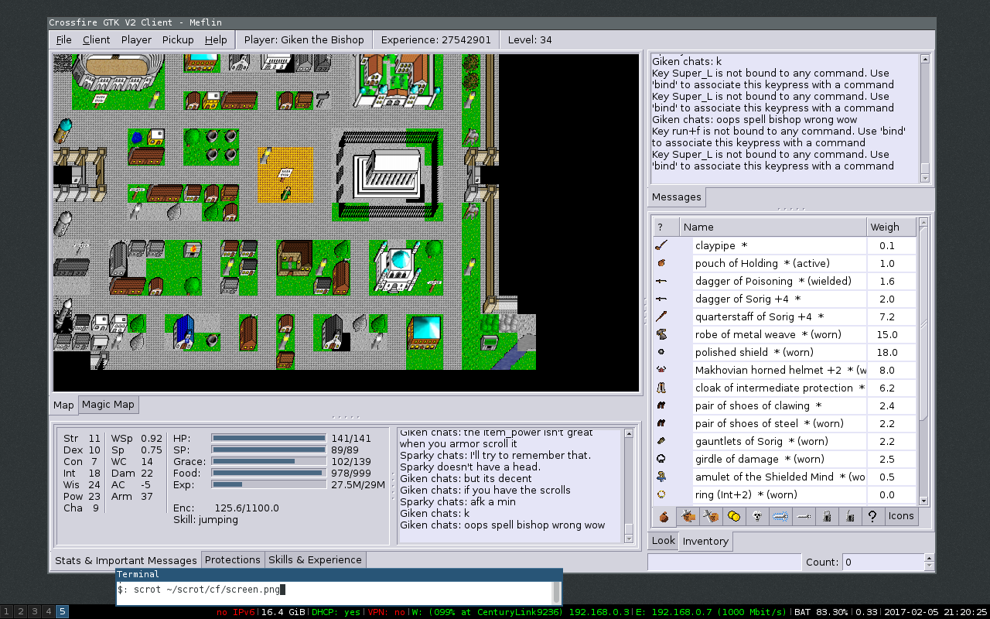Viewport: 990px width, 619px height.
Task: Click the BAT 83.30% status entry
Action: (821, 612)
